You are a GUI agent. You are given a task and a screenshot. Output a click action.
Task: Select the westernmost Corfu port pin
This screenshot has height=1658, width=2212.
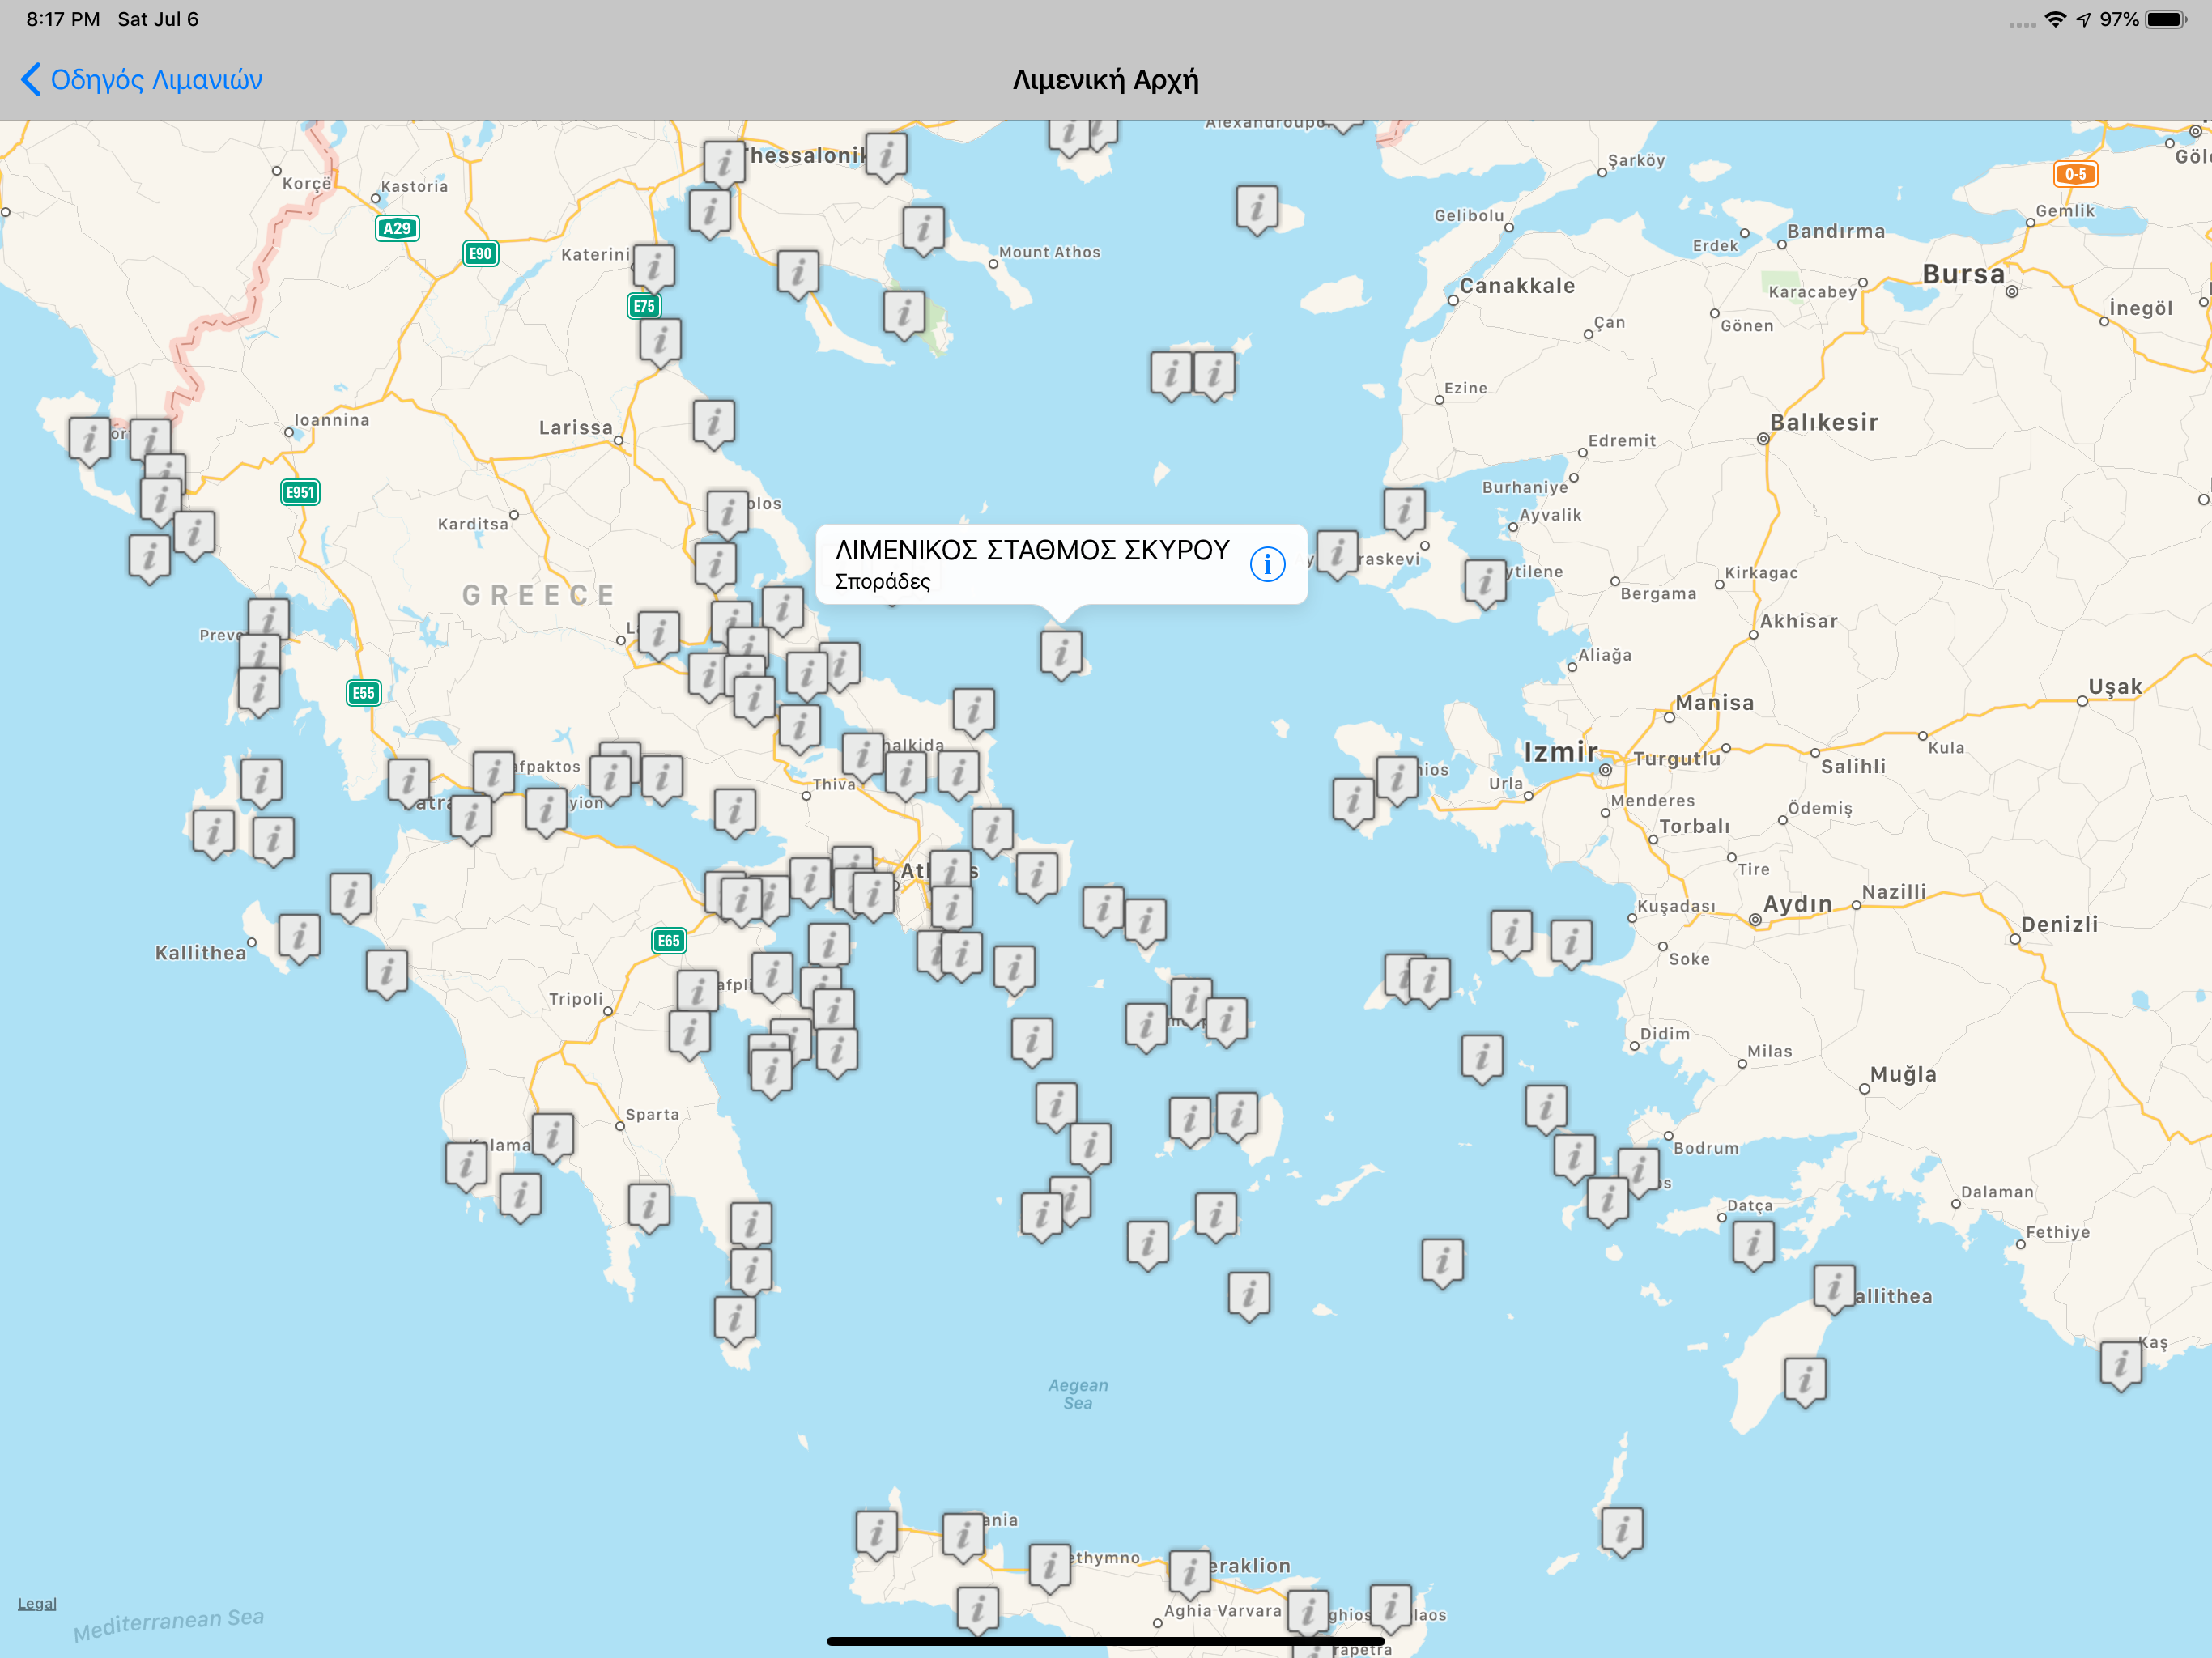coord(89,441)
